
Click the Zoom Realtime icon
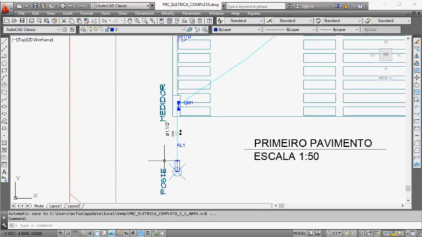click(x=137, y=20)
